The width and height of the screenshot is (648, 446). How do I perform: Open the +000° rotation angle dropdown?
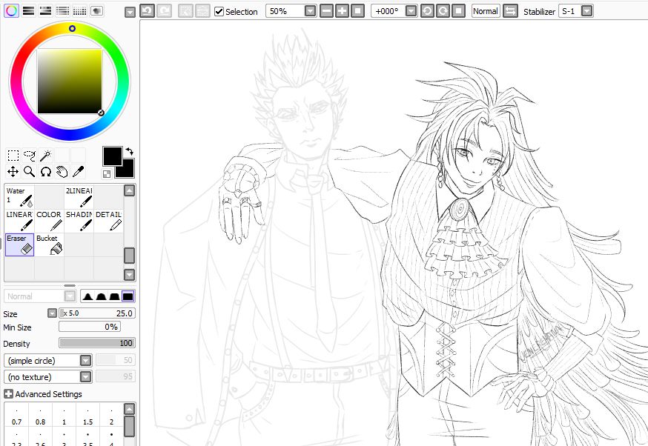[x=411, y=11]
